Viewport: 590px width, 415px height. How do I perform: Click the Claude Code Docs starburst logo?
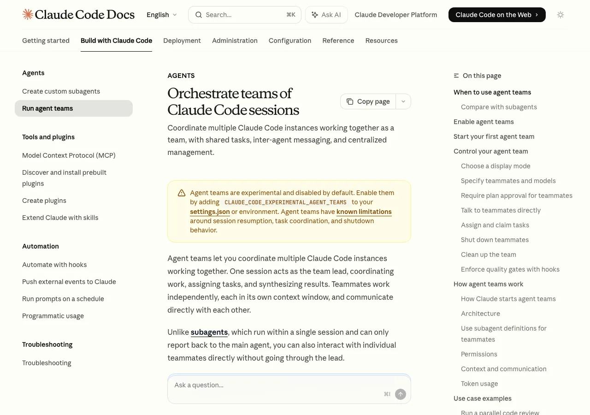point(28,14)
